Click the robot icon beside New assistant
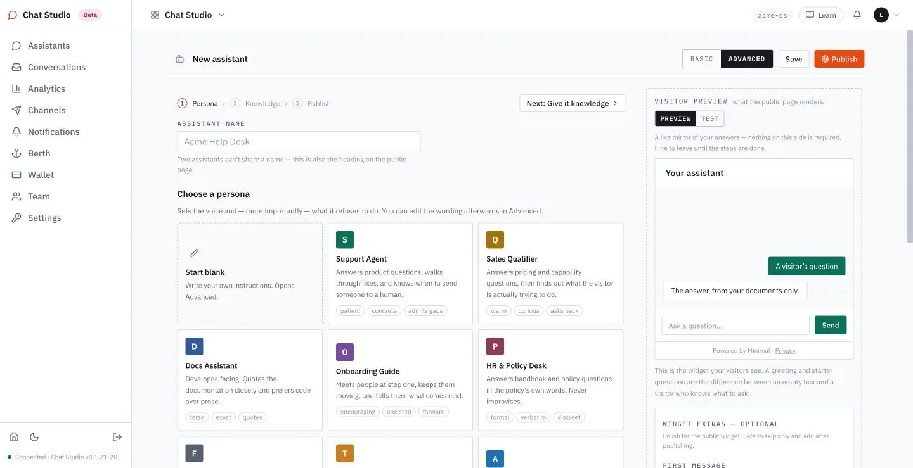This screenshot has width=913, height=468. point(180,59)
